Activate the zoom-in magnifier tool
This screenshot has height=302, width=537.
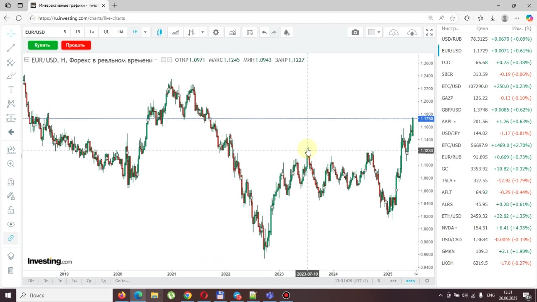pos(11,164)
